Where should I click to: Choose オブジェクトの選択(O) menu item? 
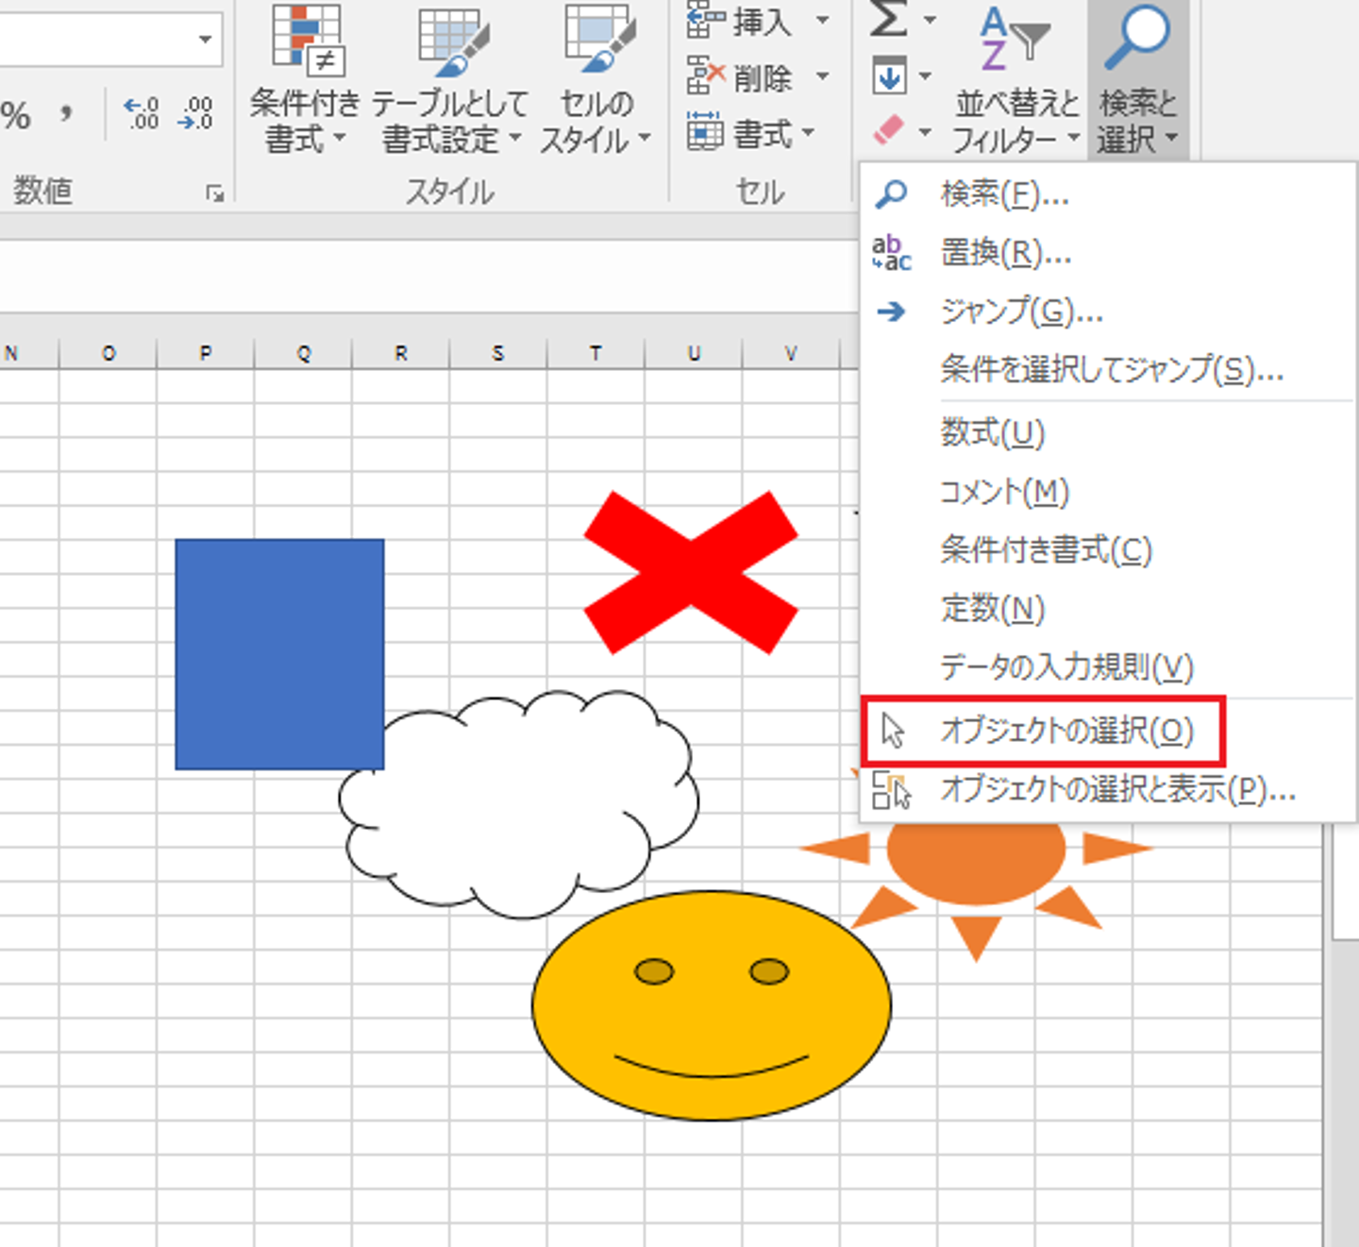tap(1109, 731)
